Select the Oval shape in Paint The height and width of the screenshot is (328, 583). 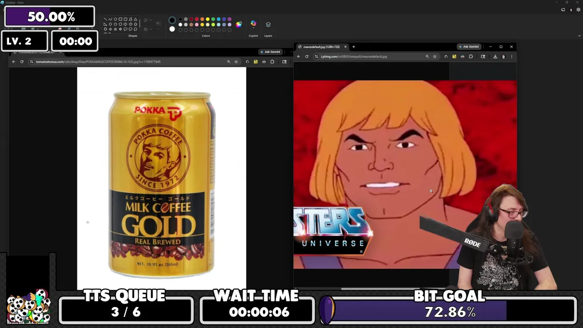(x=115, y=19)
